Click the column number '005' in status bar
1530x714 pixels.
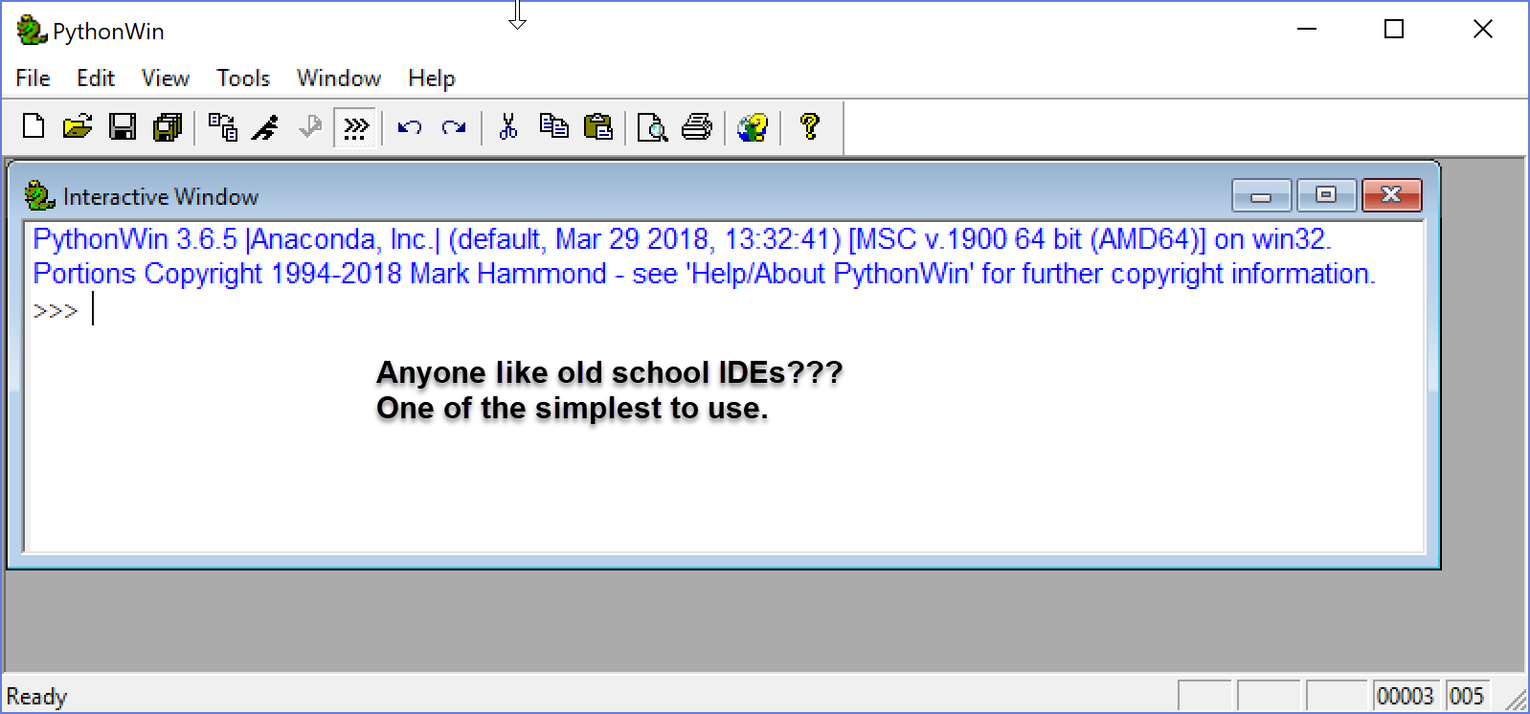(x=1466, y=696)
